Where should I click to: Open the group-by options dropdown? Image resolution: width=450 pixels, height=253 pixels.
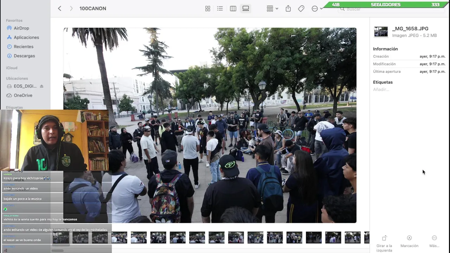pyautogui.click(x=272, y=8)
